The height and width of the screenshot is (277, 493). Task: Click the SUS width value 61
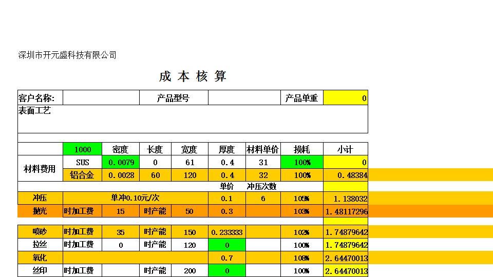coord(189,162)
